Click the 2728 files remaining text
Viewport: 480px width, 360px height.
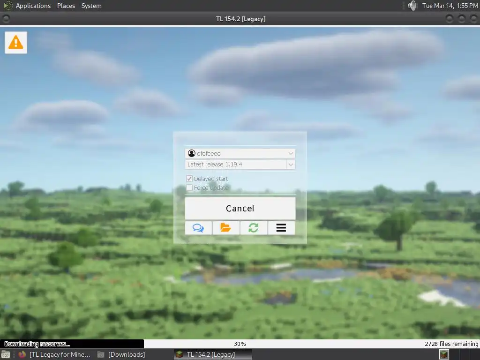click(x=451, y=344)
